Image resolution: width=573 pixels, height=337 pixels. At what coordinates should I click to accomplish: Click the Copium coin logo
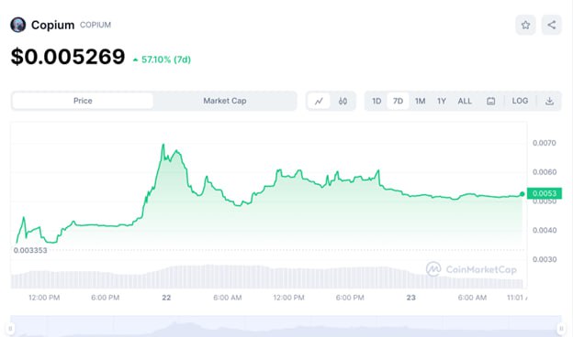pyautogui.click(x=18, y=25)
